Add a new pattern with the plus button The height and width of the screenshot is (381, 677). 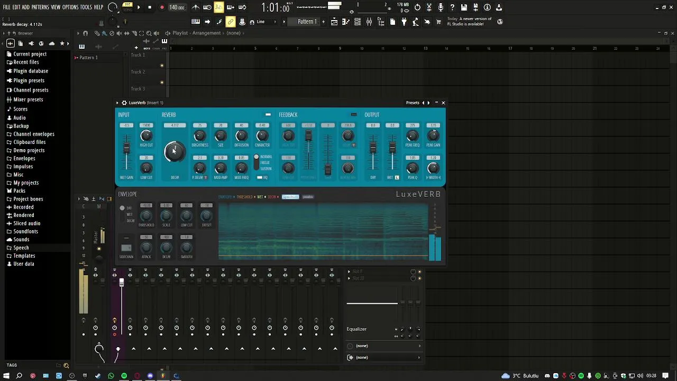tap(323, 22)
